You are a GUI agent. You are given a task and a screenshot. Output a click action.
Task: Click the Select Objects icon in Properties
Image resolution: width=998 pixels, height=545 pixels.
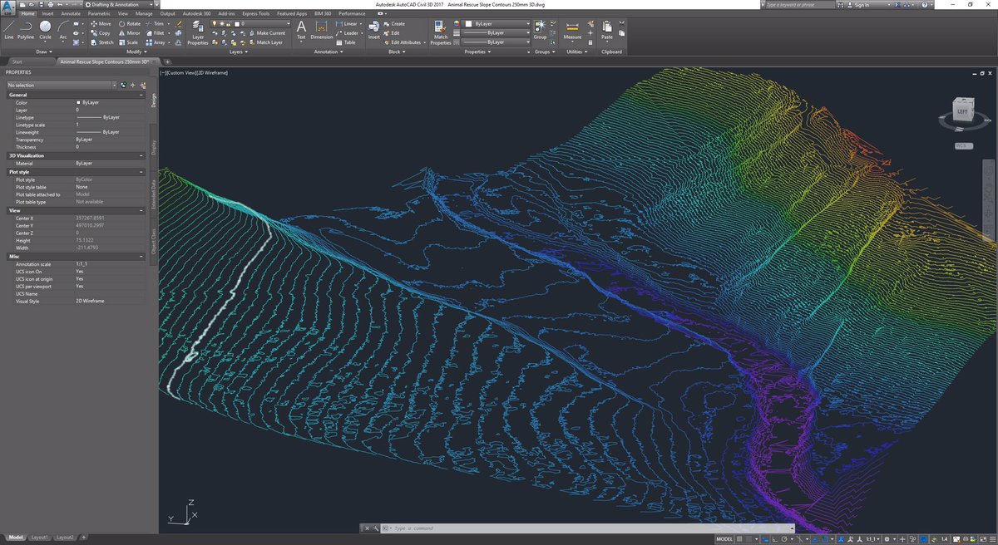pos(132,85)
